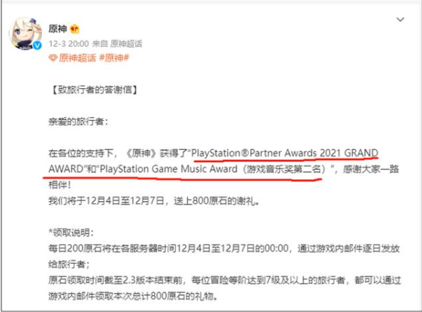Click the orange diamond super-topic icon

(x=53, y=58)
